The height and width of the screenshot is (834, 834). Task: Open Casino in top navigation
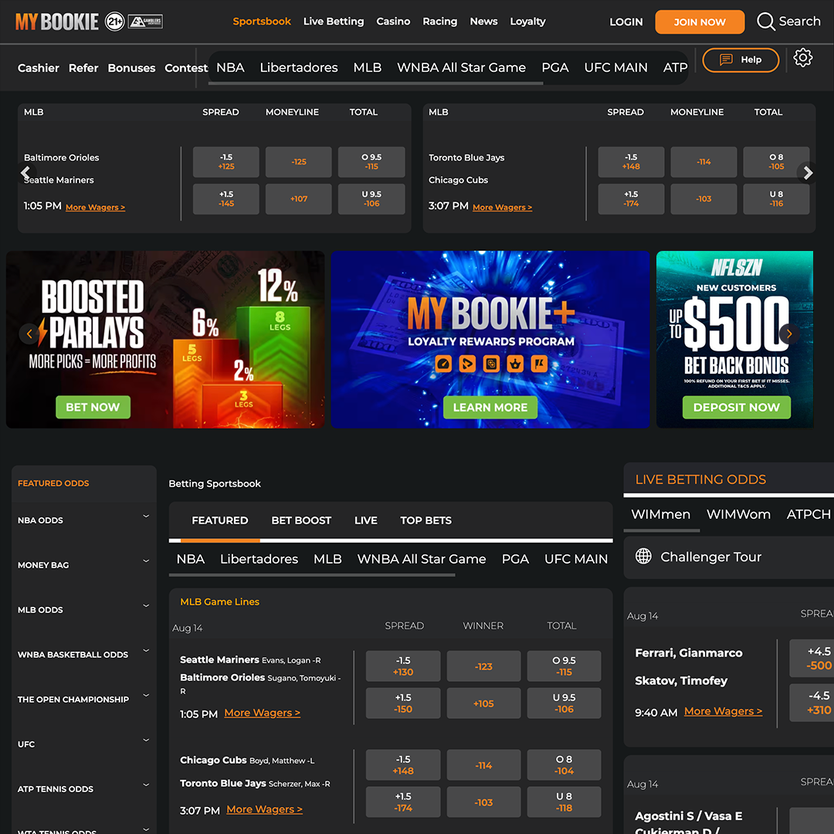click(393, 22)
